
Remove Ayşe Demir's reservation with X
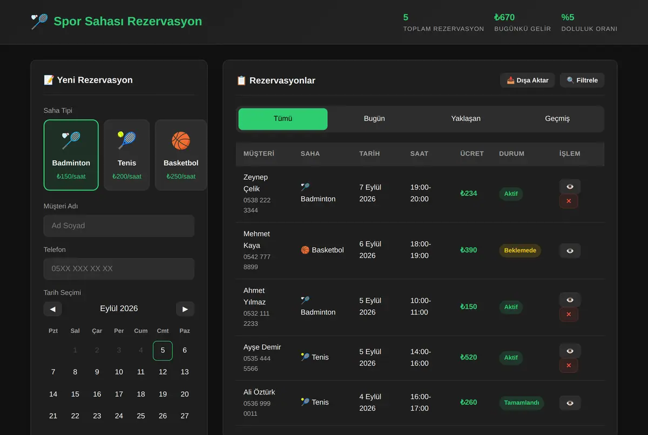(x=569, y=365)
